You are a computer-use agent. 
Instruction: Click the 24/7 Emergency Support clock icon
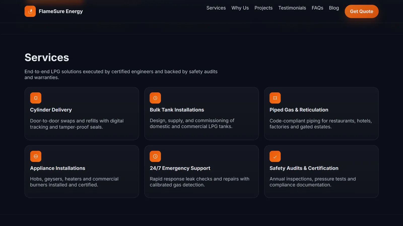click(x=155, y=156)
